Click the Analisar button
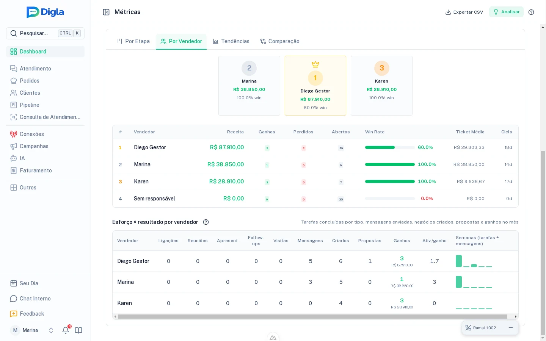The image size is (546, 341). click(x=506, y=12)
